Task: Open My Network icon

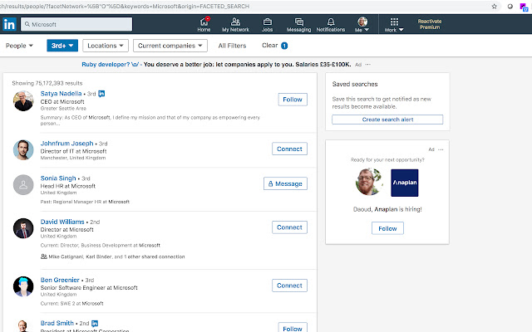Action: point(235,21)
